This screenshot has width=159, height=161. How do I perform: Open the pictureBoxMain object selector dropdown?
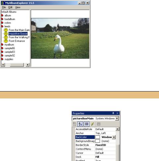(x=117, y=118)
